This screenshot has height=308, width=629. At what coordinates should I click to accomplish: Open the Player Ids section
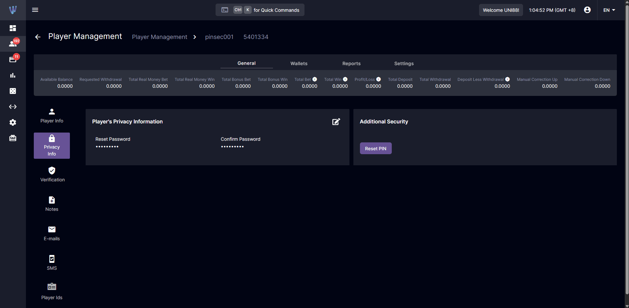[52, 292]
